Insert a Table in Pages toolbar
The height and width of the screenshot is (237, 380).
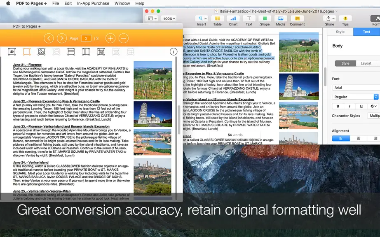coord(217,21)
